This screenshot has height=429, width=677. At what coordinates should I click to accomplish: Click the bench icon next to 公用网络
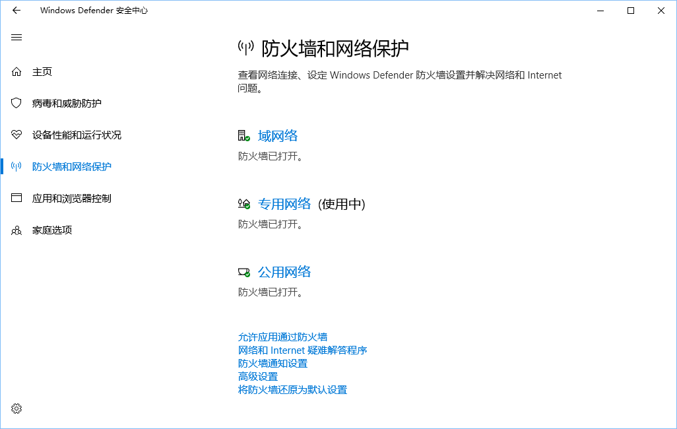[x=244, y=272]
